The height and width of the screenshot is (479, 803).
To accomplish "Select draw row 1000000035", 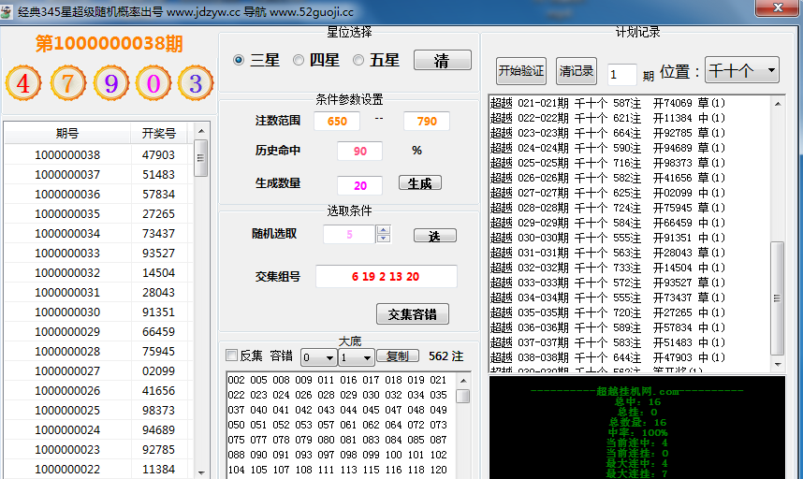I will tap(97, 214).
